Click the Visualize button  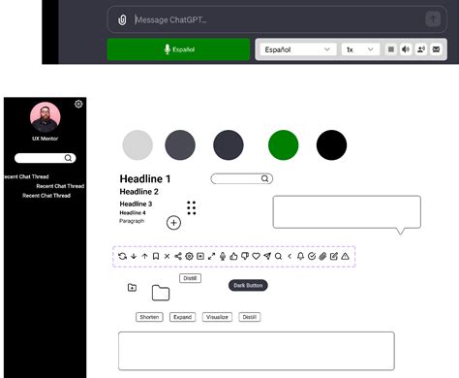217,317
